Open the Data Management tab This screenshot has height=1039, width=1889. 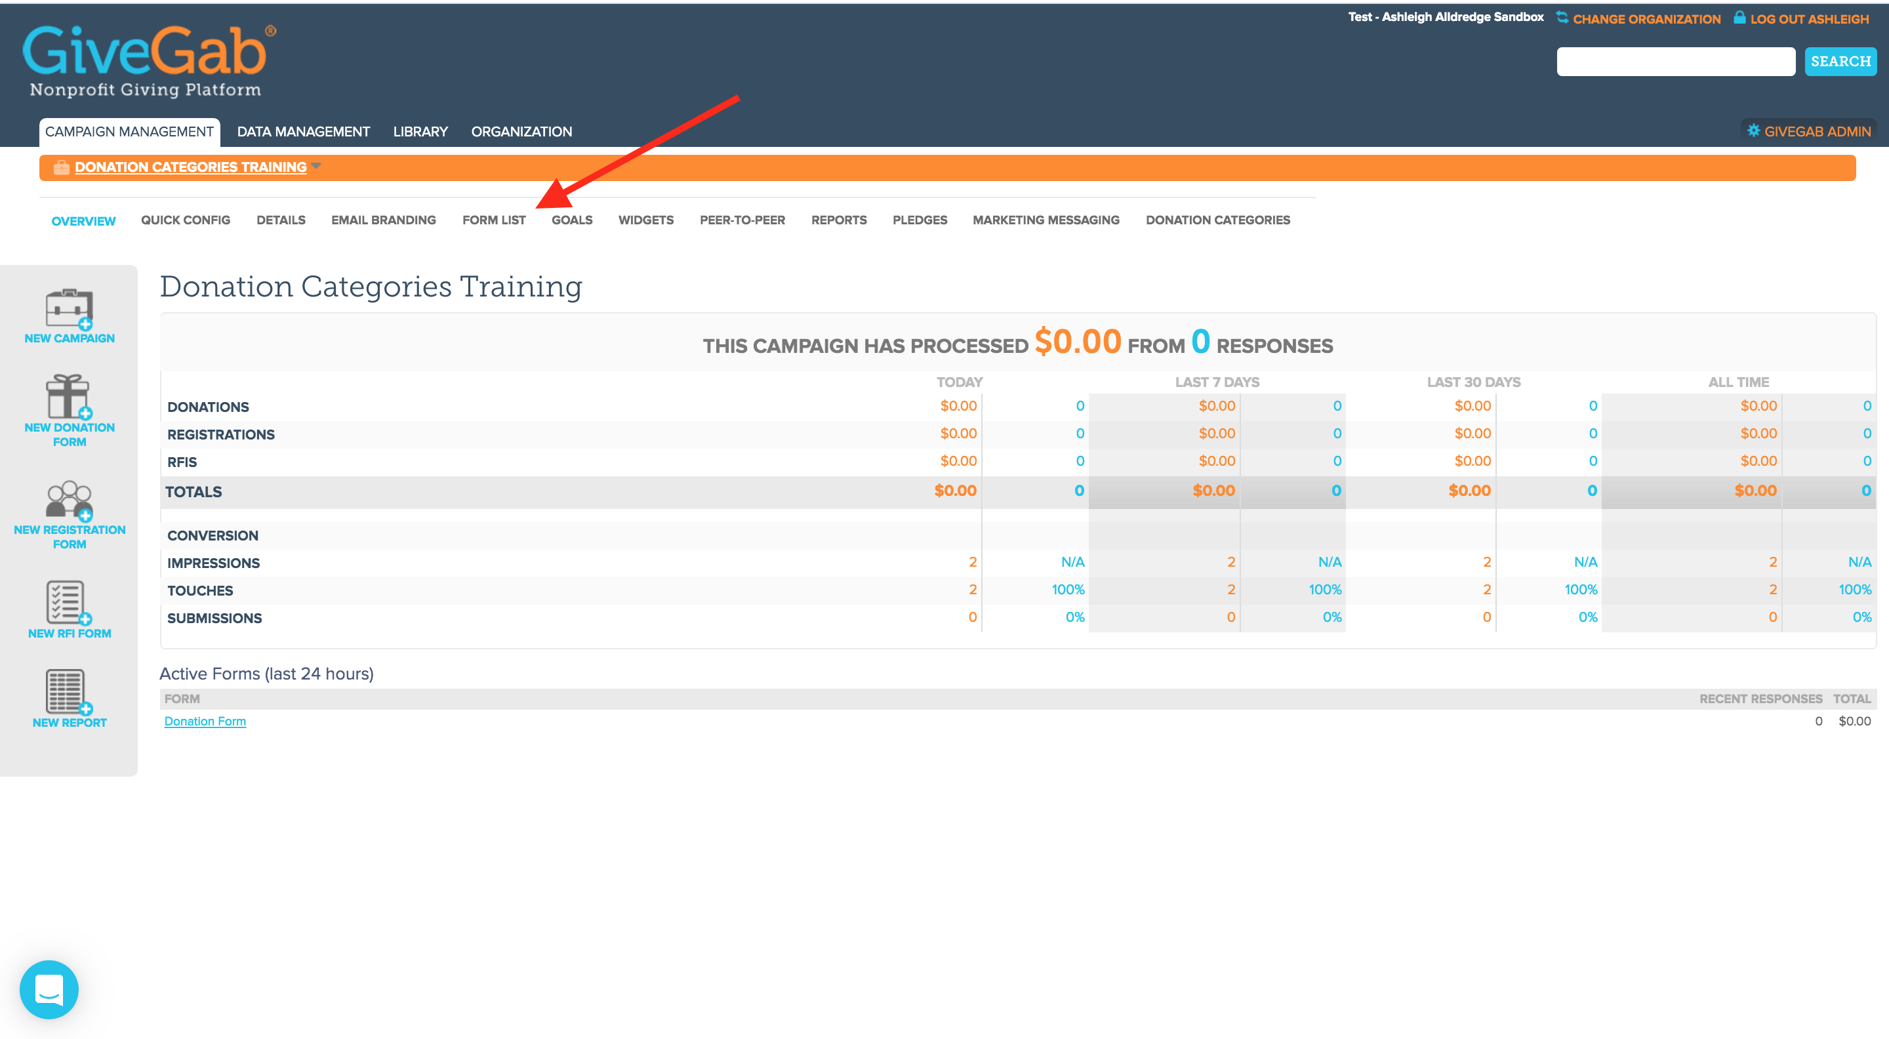click(304, 132)
